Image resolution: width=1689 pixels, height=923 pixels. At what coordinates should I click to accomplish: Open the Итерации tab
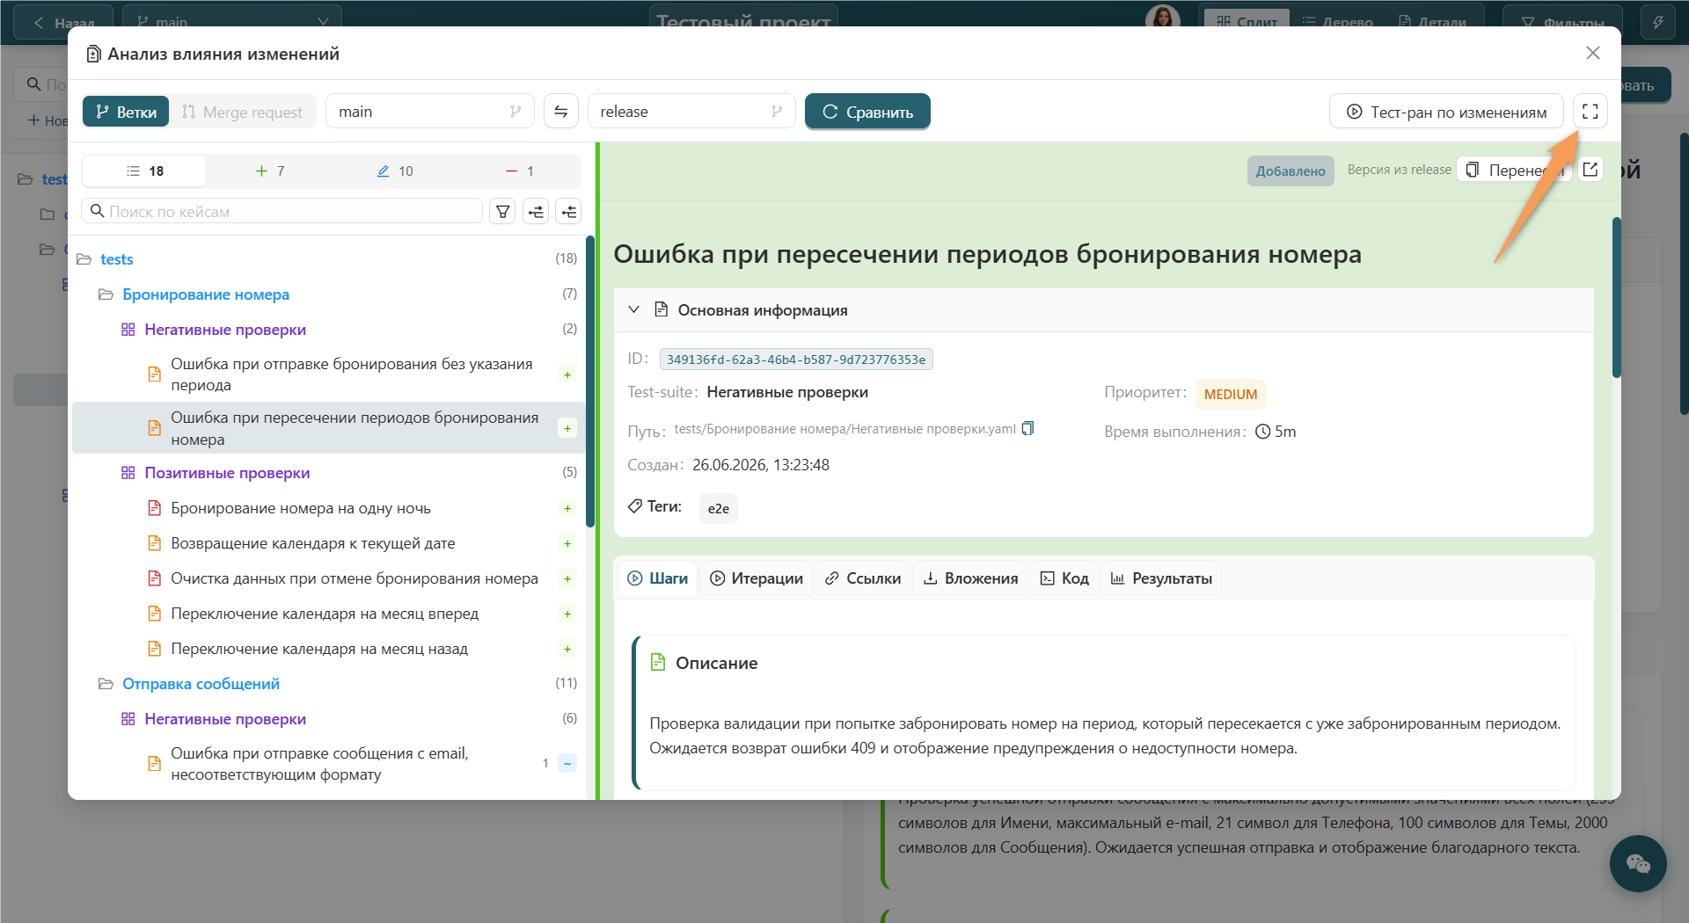tap(757, 578)
